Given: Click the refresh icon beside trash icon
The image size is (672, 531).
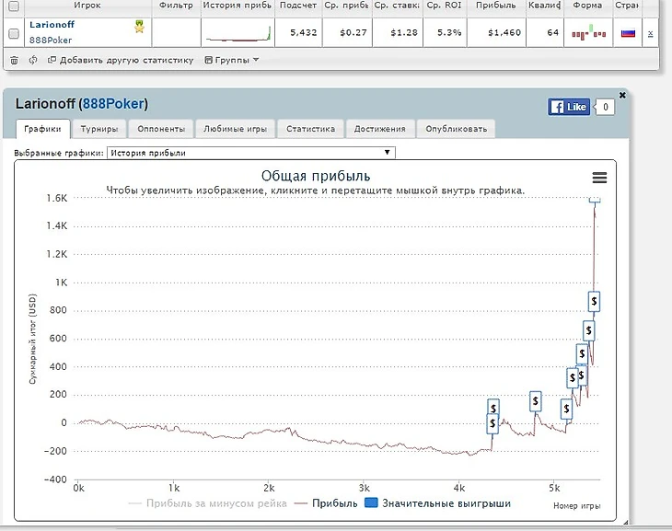Looking at the screenshot, I should click(33, 61).
